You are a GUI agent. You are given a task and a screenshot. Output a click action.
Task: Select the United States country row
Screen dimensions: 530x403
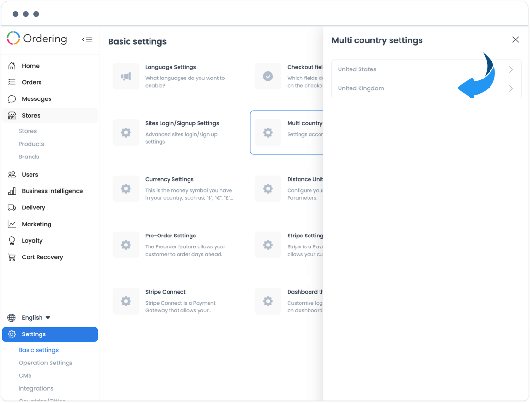tap(427, 69)
